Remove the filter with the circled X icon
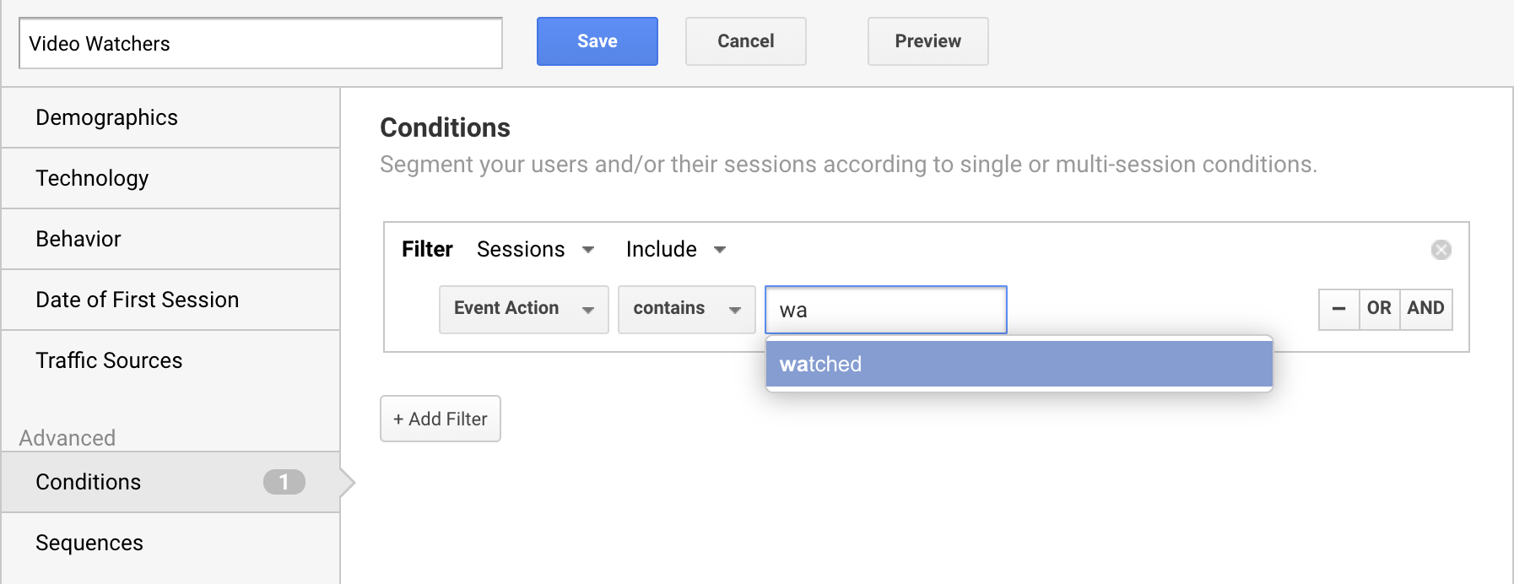The height and width of the screenshot is (584, 1514). click(x=1441, y=250)
